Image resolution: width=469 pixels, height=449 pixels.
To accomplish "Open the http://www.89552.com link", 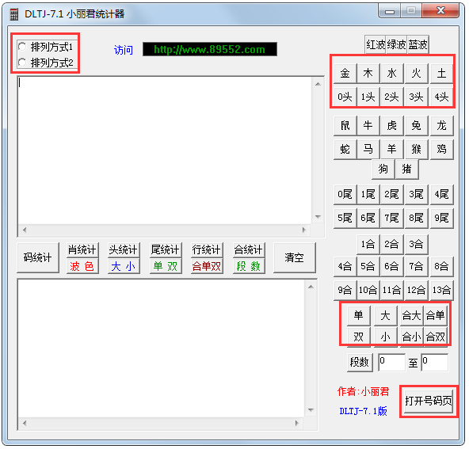I will pyautogui.click(x=210, y=49).
